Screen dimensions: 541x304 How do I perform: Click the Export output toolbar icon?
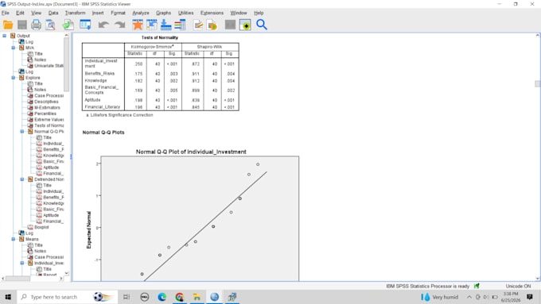click(x=68, y=25)
